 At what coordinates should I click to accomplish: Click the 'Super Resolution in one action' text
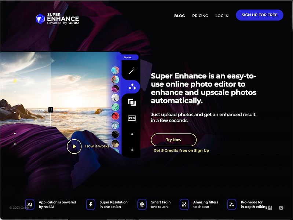pos(113,205)
